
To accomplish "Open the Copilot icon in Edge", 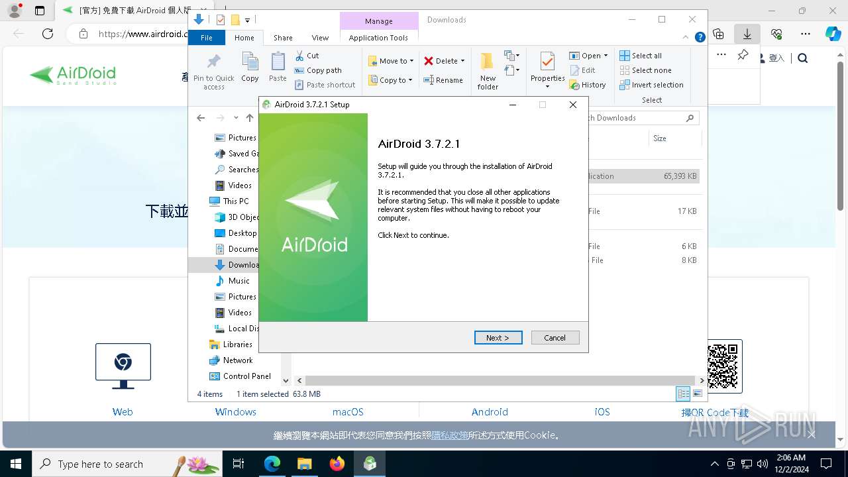I will point(833,34).
